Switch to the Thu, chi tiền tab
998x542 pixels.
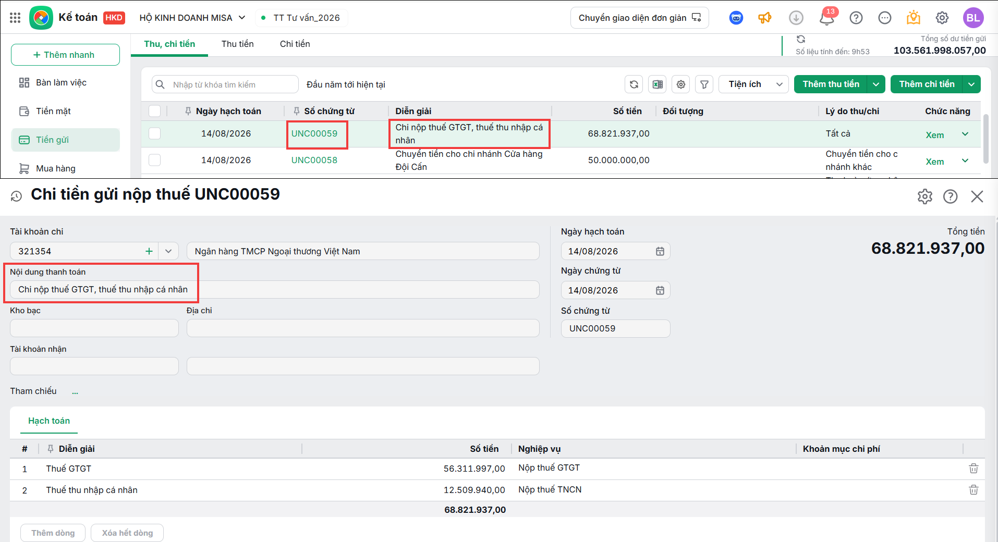[169, 44]
